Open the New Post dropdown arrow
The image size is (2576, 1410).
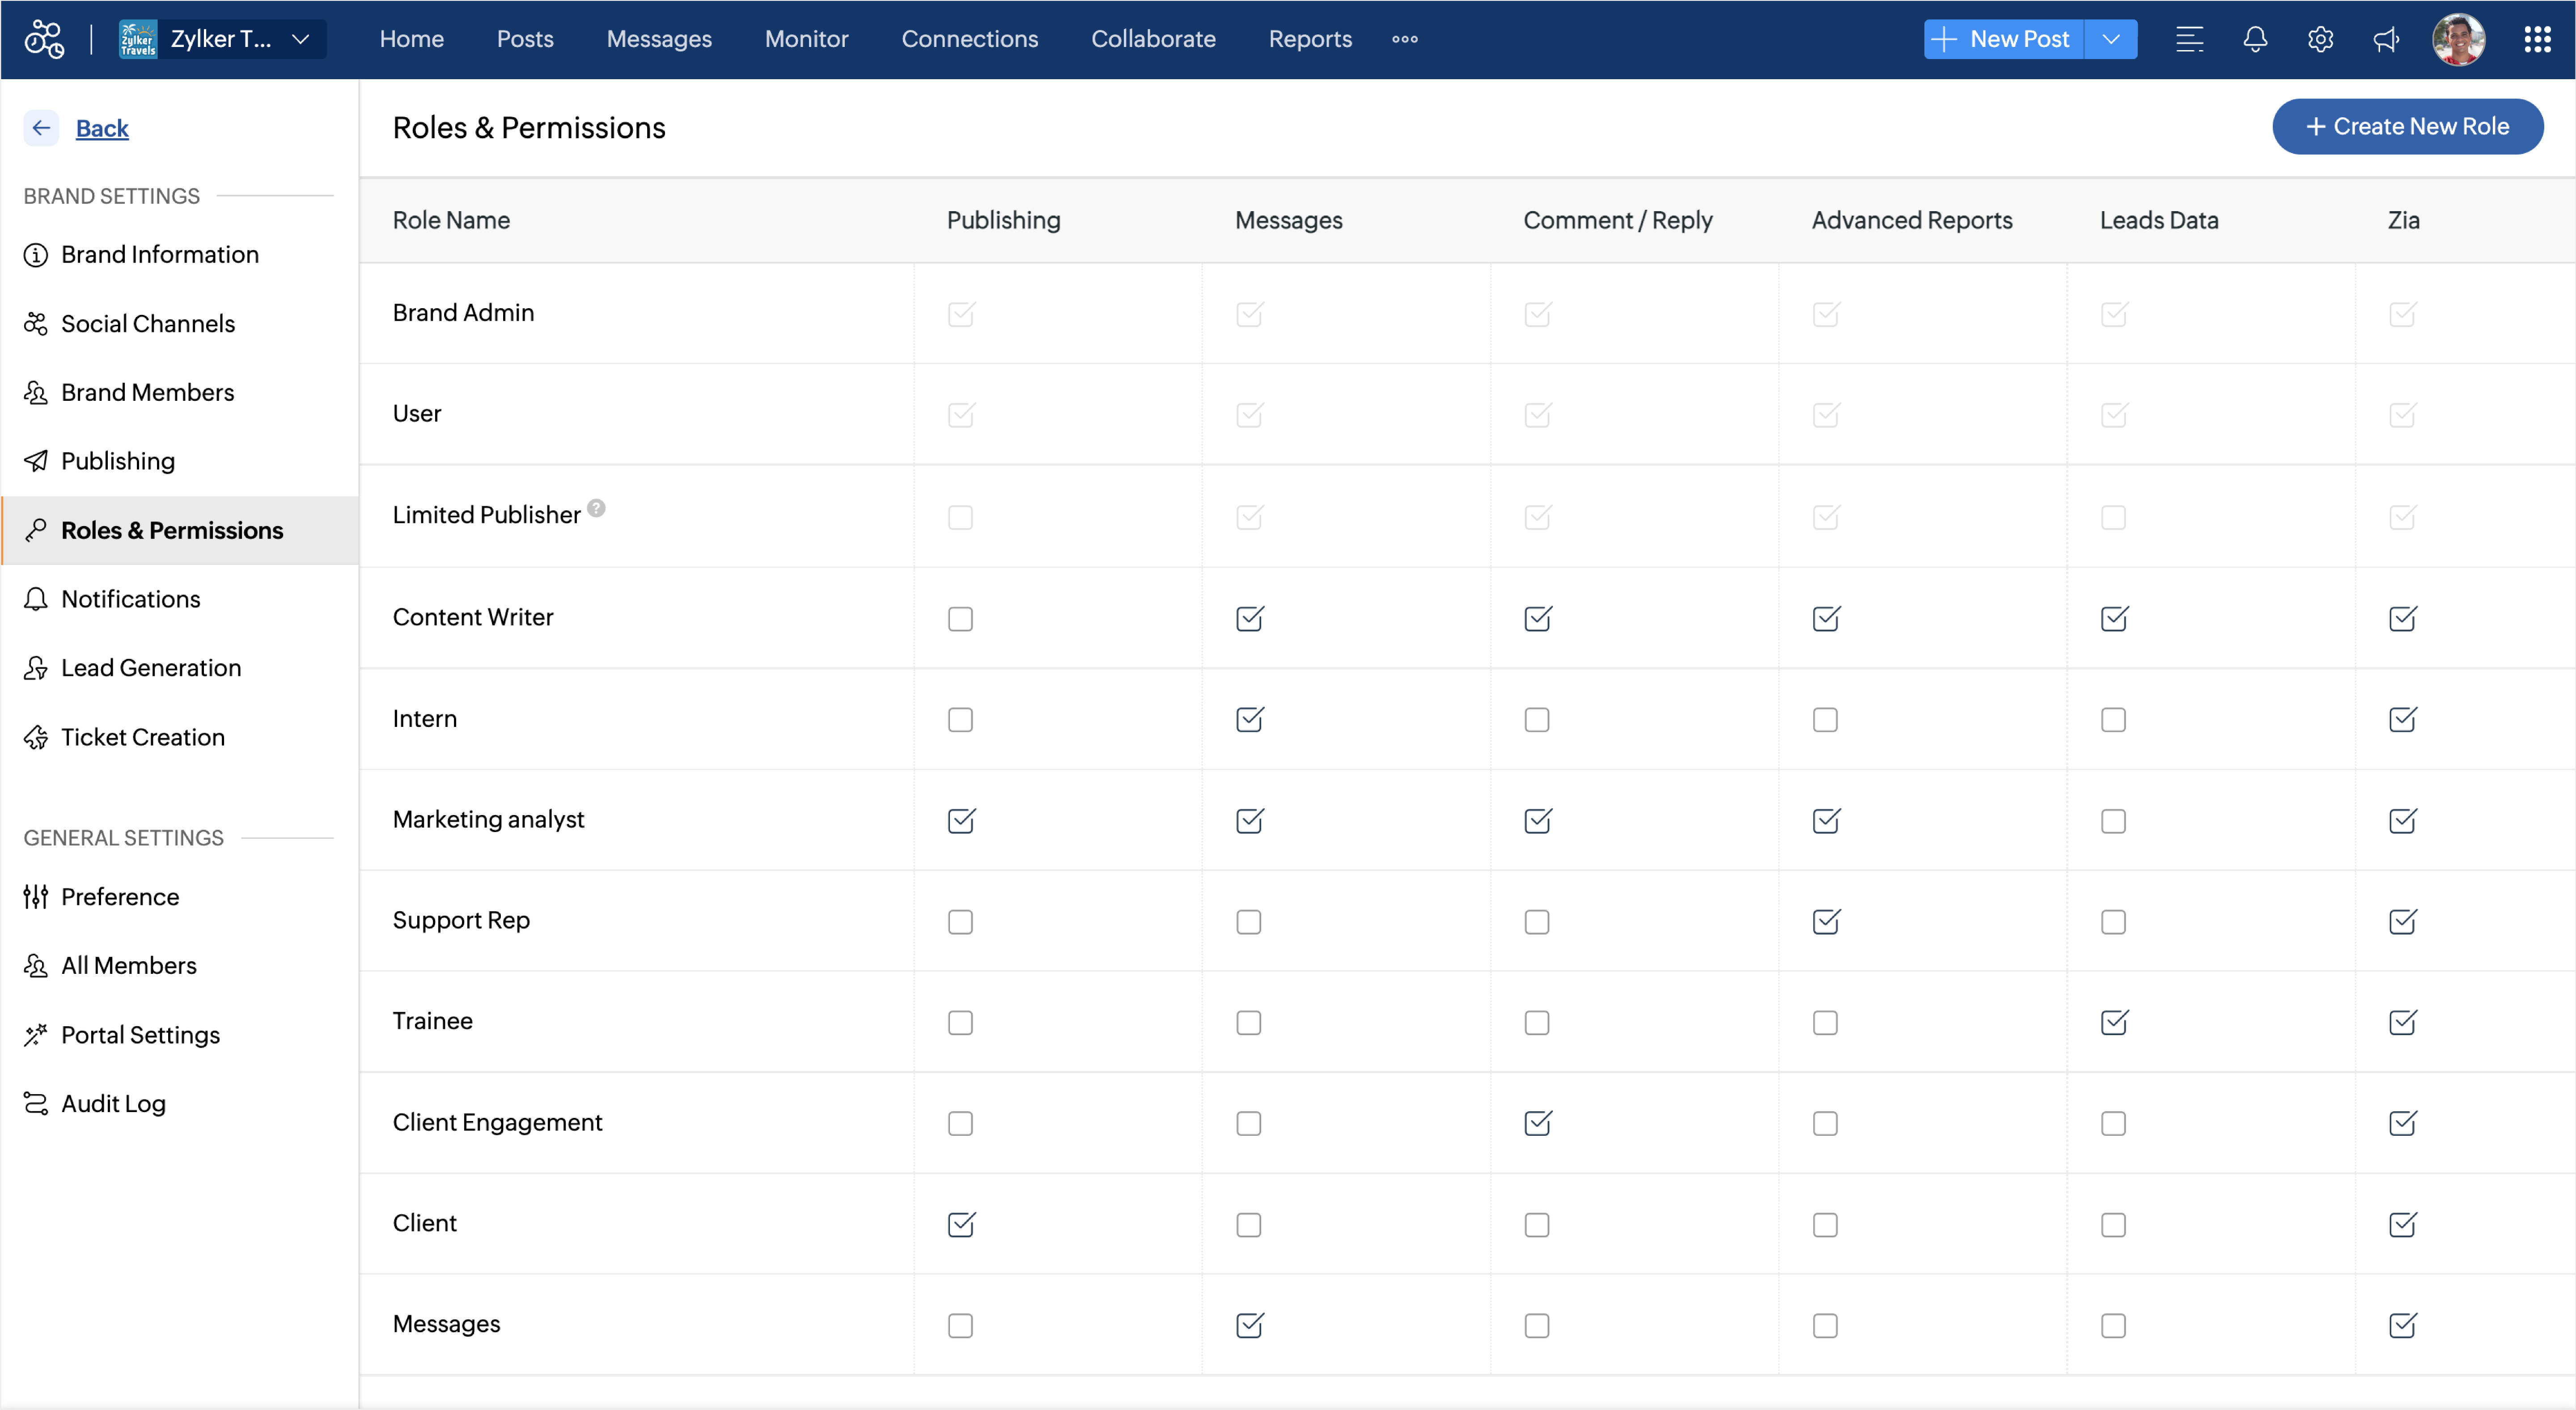[2111, 39]
